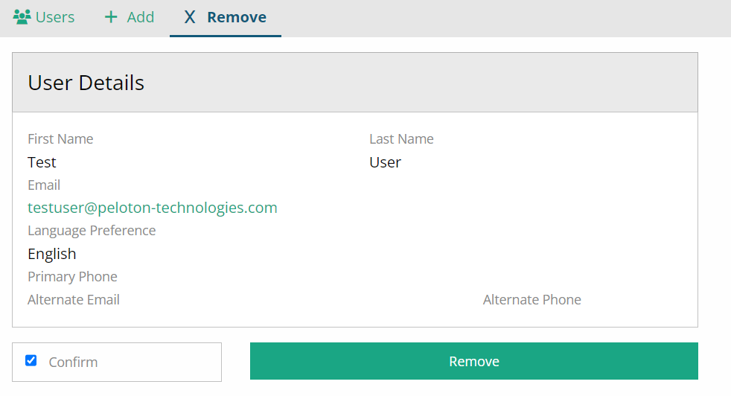Switch to the Add tab
This screenshot has width=731, height=396.
click(x=129, y=17)
